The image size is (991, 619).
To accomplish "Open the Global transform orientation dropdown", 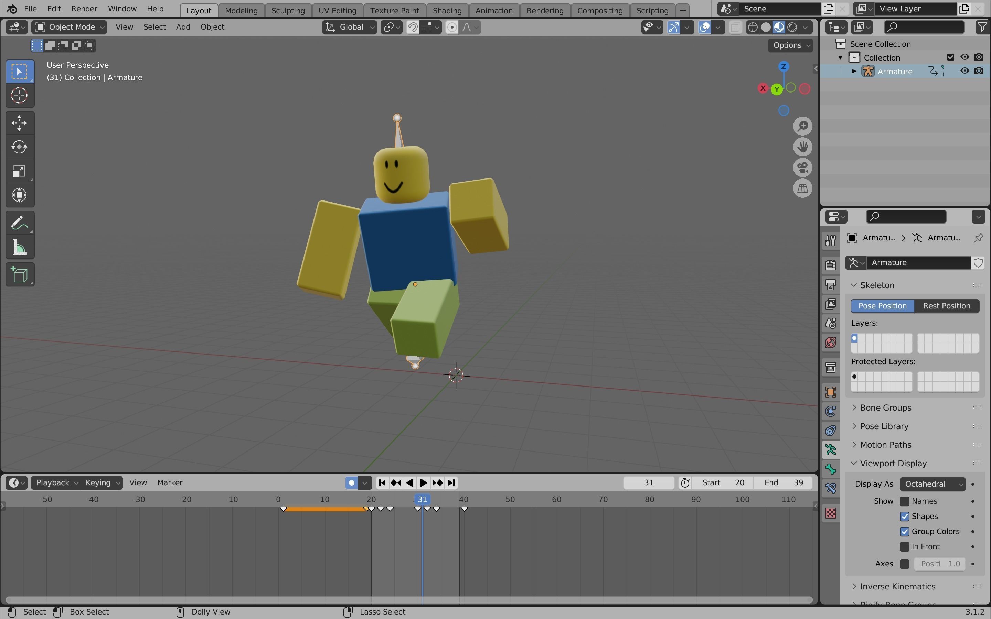I will point(349,27).
